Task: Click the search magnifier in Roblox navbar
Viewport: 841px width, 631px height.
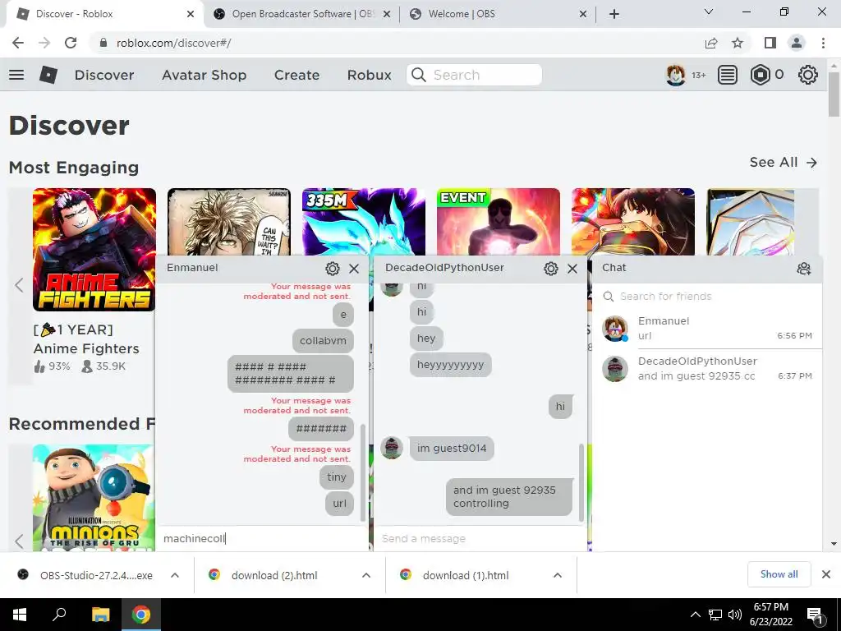Action: [419, 75]
